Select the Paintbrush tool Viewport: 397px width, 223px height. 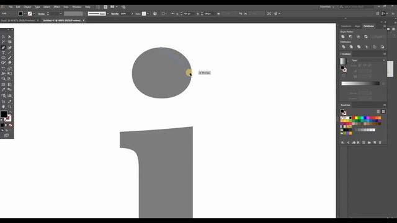pyautogui.click(x=10, y=58)
